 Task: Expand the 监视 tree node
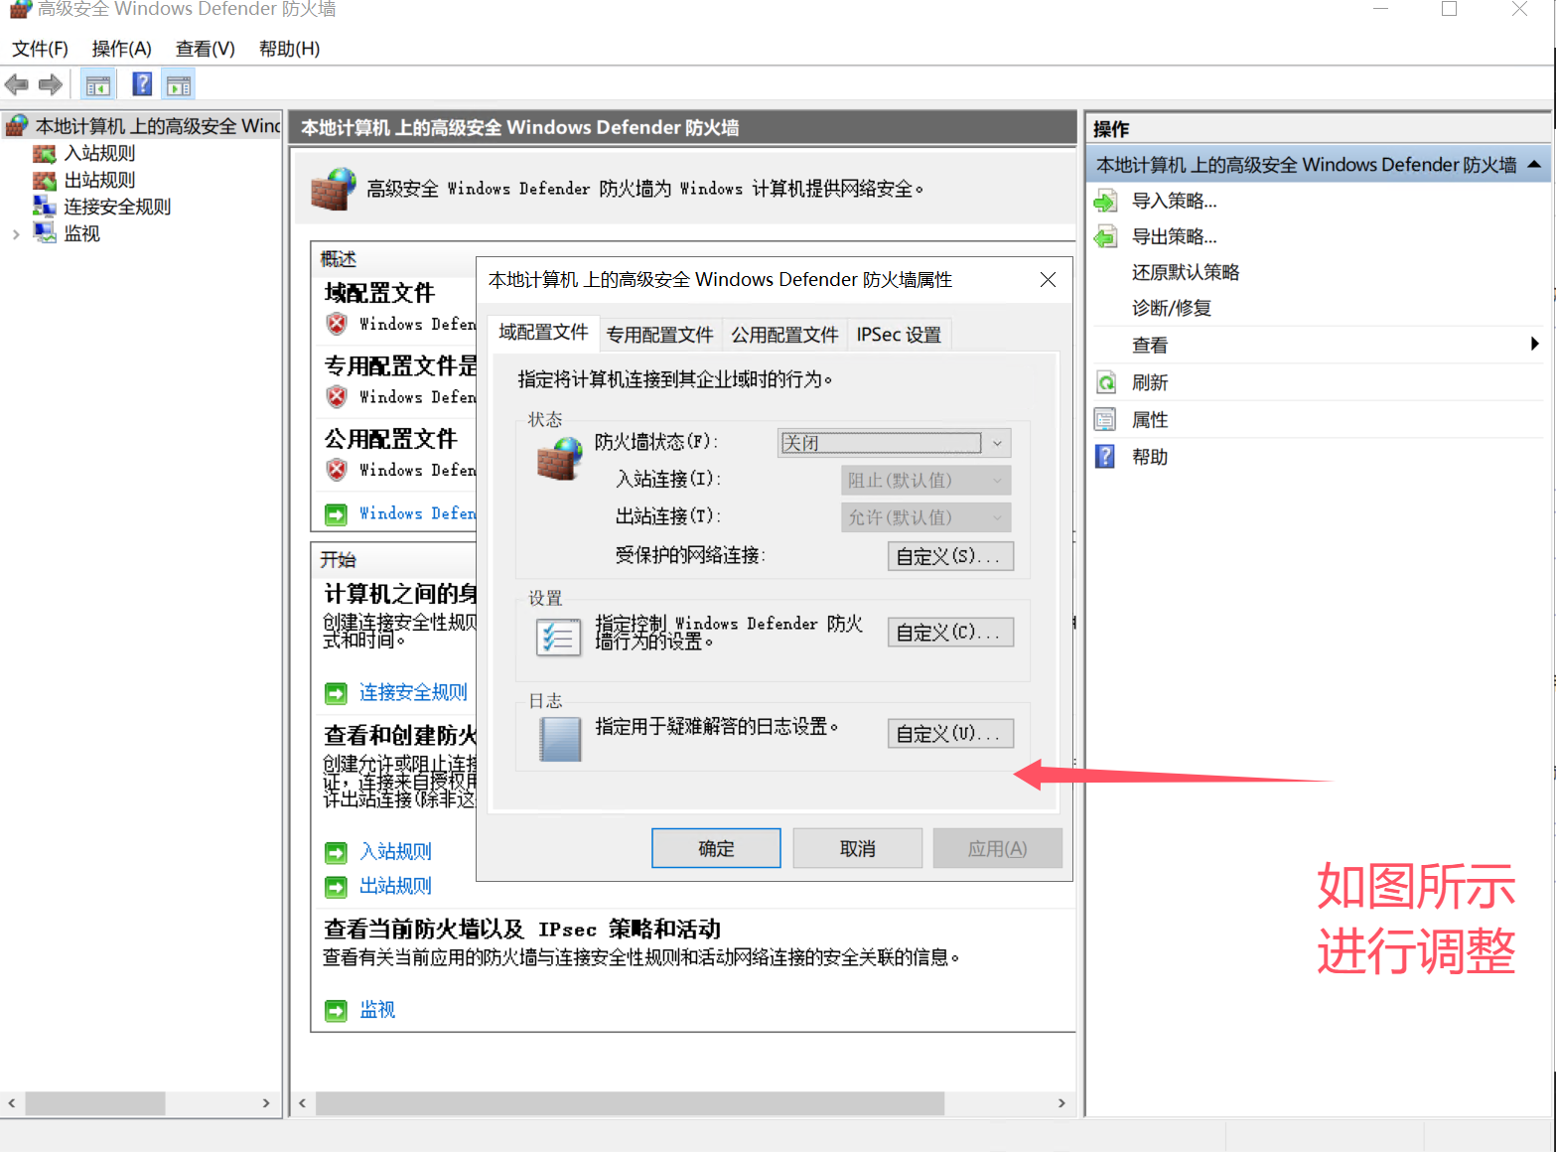coord(16,234)
